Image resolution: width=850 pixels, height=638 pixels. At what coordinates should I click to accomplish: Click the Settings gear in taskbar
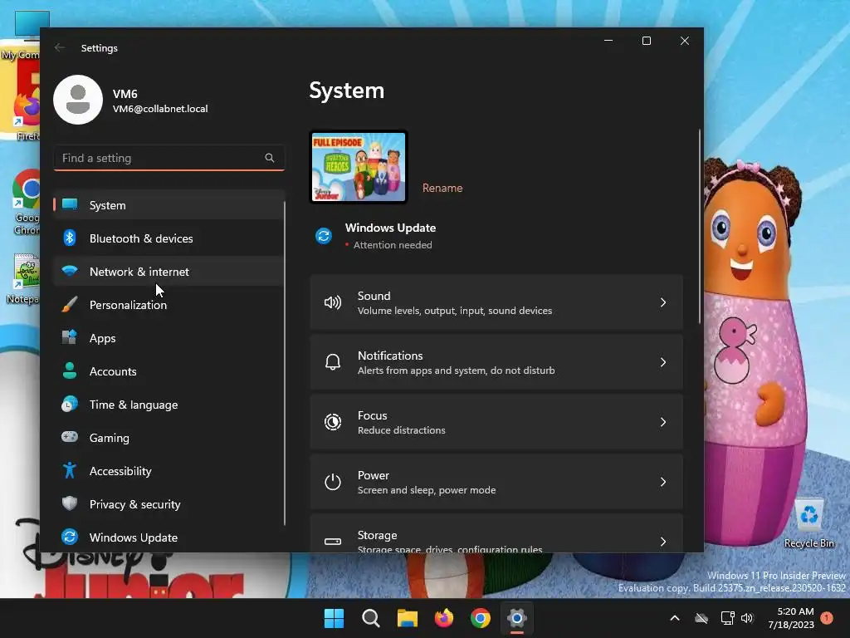tap(517, 618)
